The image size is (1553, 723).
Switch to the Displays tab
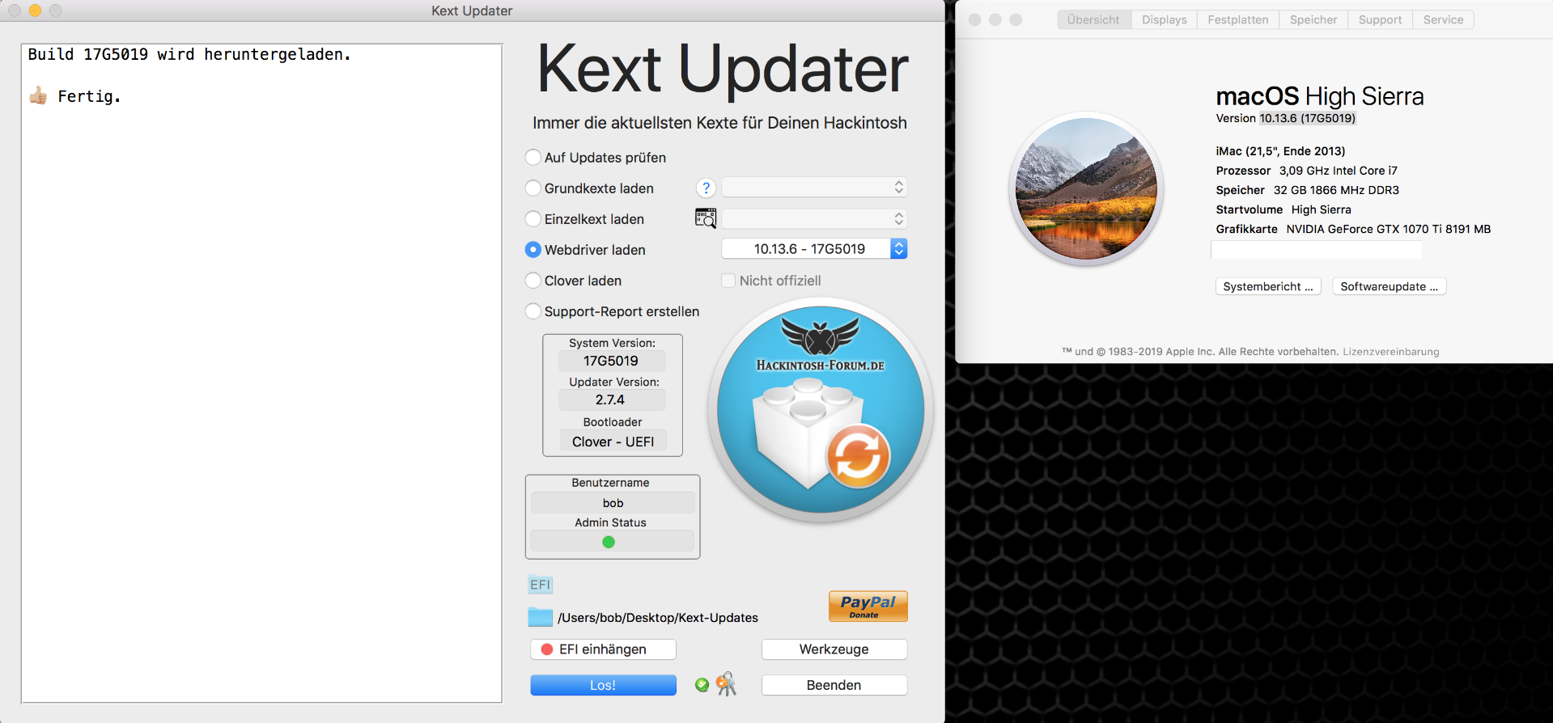coord(1165,19)
